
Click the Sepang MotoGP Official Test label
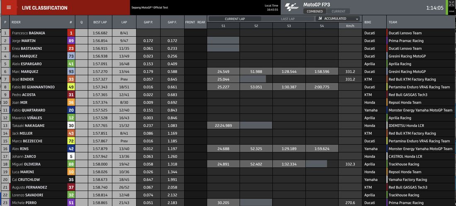tap(150, 7)
